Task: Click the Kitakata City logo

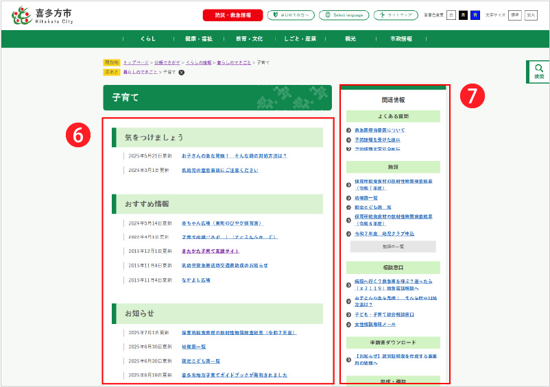Action: 43,15
